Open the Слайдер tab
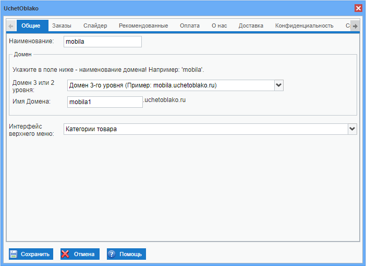The image size is (366, 266). pos(95,26)
